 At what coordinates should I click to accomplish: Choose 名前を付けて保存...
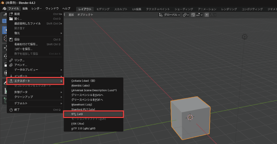[x=35, y=44]
